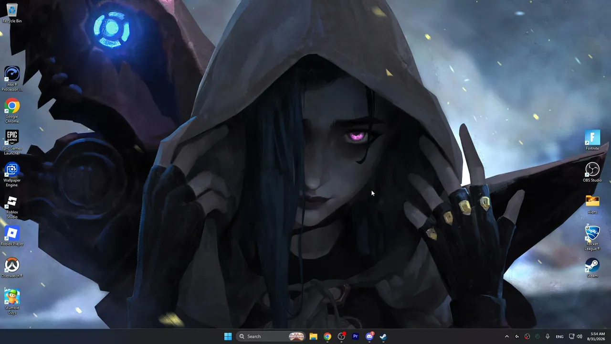This screenshot has height=344, width=611.
Task: Open Logitech G HUB tray icon
Action: click(x=517, y=336)
